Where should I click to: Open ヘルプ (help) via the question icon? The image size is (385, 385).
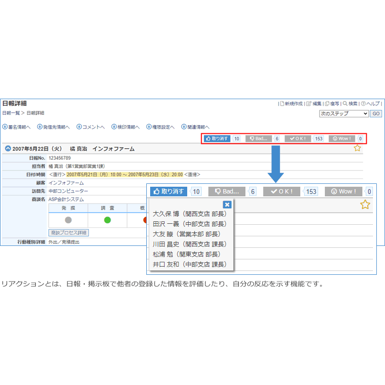[x=363, y=103]
